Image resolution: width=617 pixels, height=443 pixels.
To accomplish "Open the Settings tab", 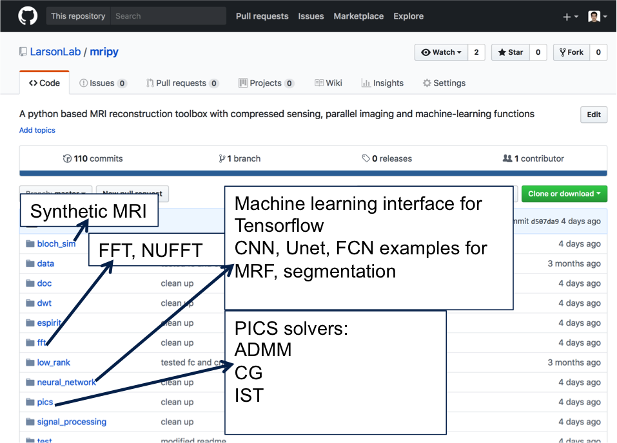I will coord(444,83).
